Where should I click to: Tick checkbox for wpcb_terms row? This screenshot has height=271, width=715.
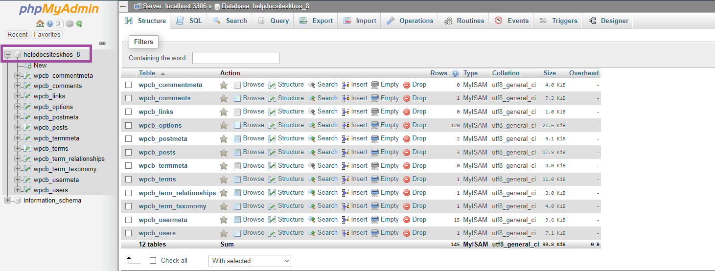click(129, 180)
